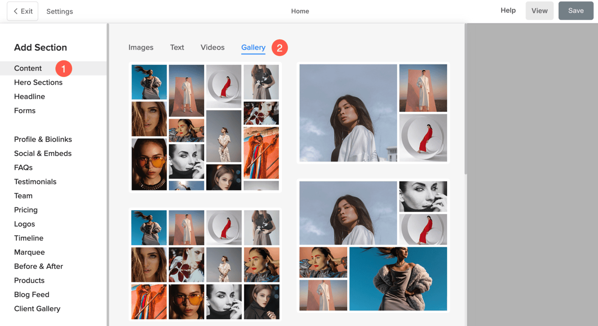The height and width of the screenshot is (326, 598).
Task: Open the Testimonials category
Action: tap(35, 181)
